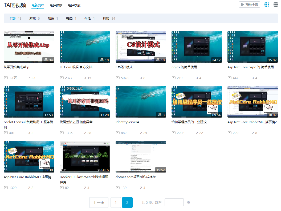Image resolution: width=281 pixels, height=211 pixels.
Task: Click the play count icon beside 447
Action: [230, 78]
